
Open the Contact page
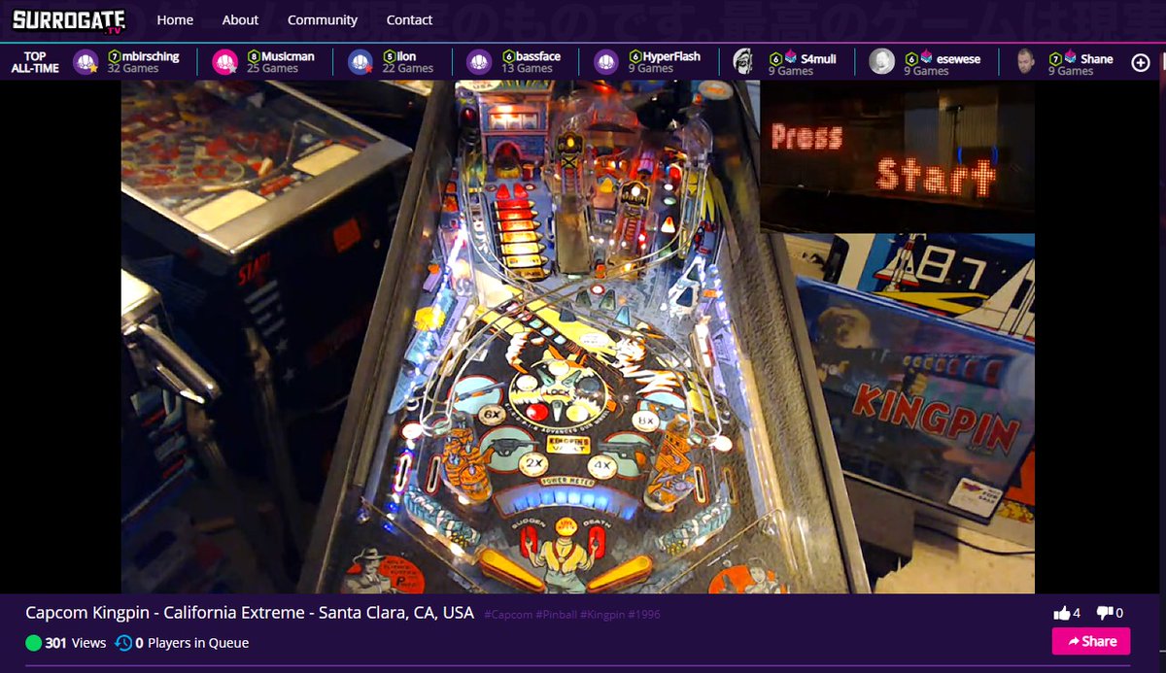(409, 19)
